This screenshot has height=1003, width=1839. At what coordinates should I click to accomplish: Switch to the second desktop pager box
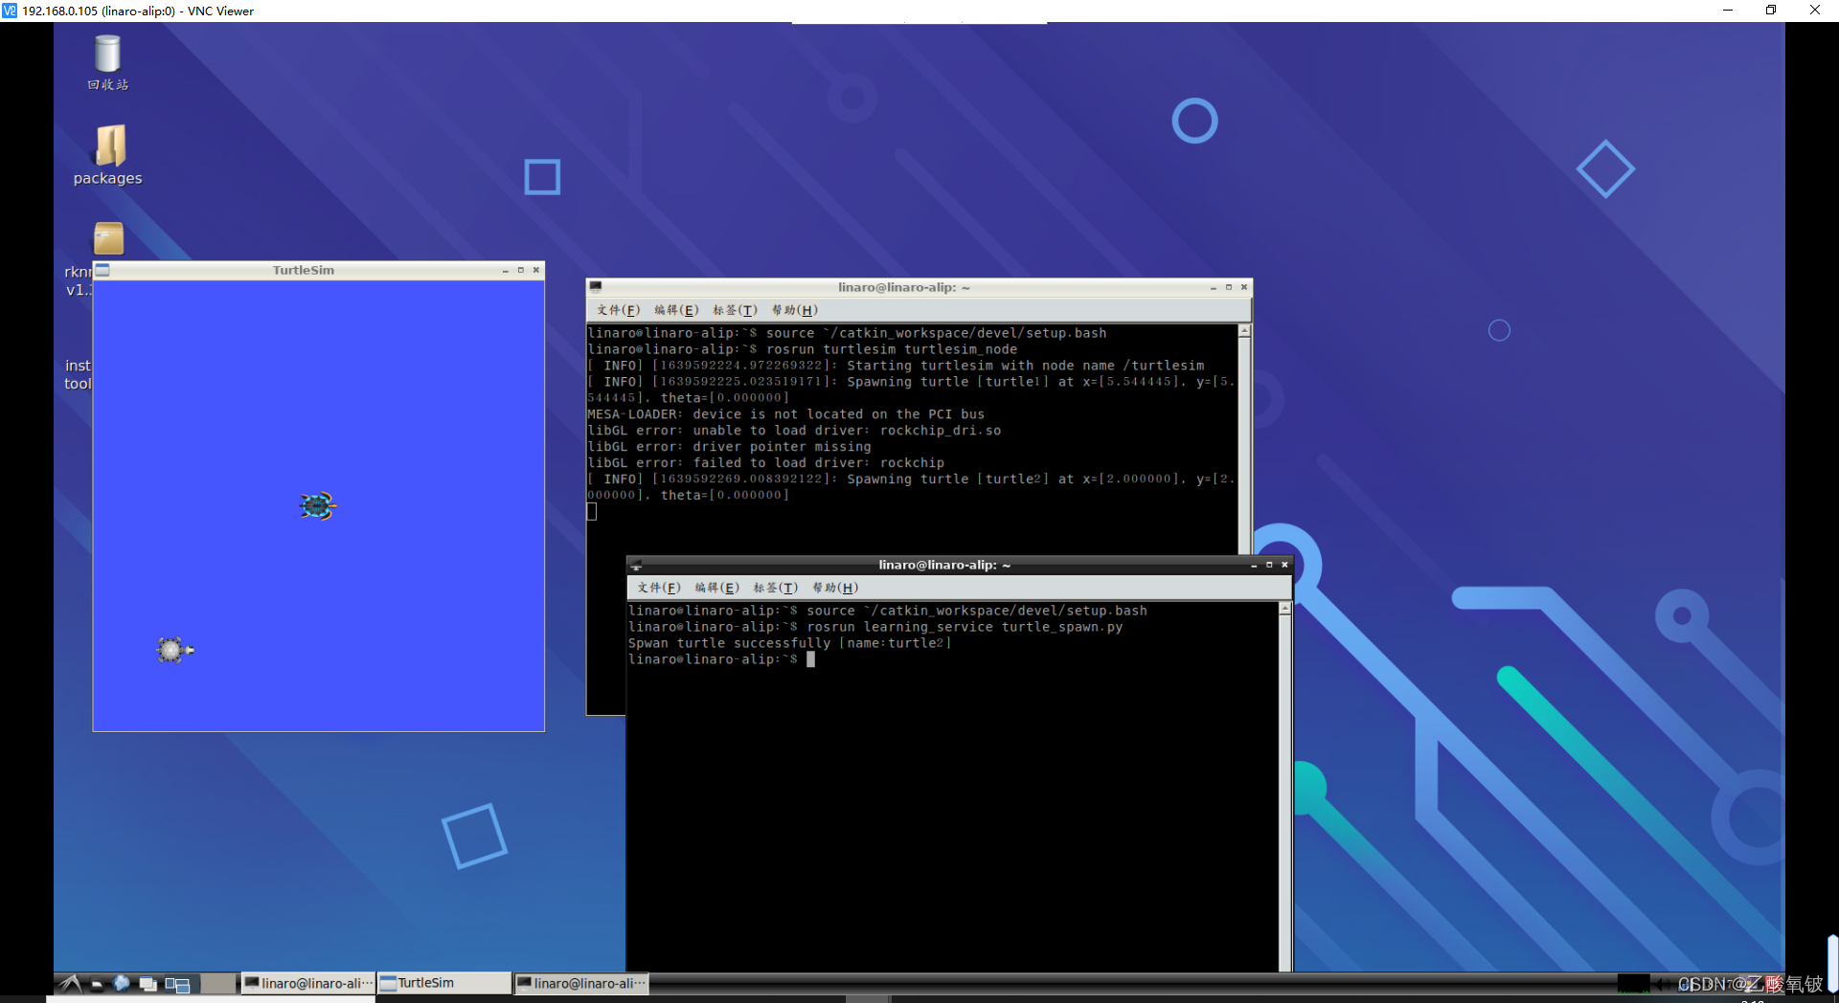point(219,983)
